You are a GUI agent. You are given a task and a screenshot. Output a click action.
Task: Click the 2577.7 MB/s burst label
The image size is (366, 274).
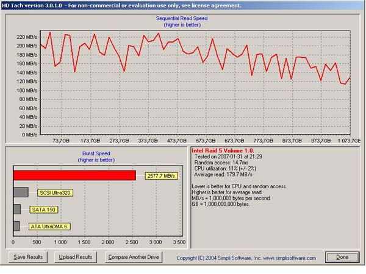pos(161,176)
